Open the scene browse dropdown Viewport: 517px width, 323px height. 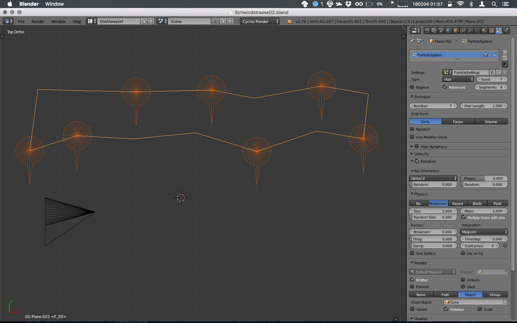pos(162,22)
